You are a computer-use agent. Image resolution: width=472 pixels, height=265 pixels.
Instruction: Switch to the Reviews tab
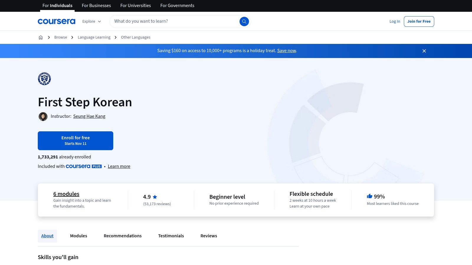tap(209, 236)
